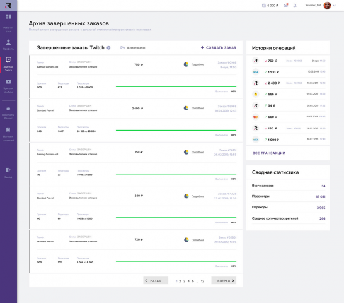The height and width of the screenshot is (303, 344).
Task: Open the История операций sidebar icon
Action: 8,129
